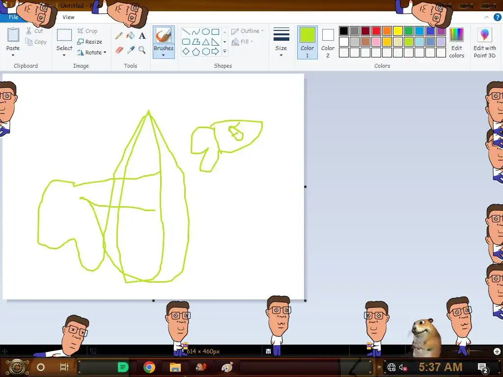Click the canvas bottom edge handle
503x377 pixels.
pyautogui.click(x=153, y=300)
